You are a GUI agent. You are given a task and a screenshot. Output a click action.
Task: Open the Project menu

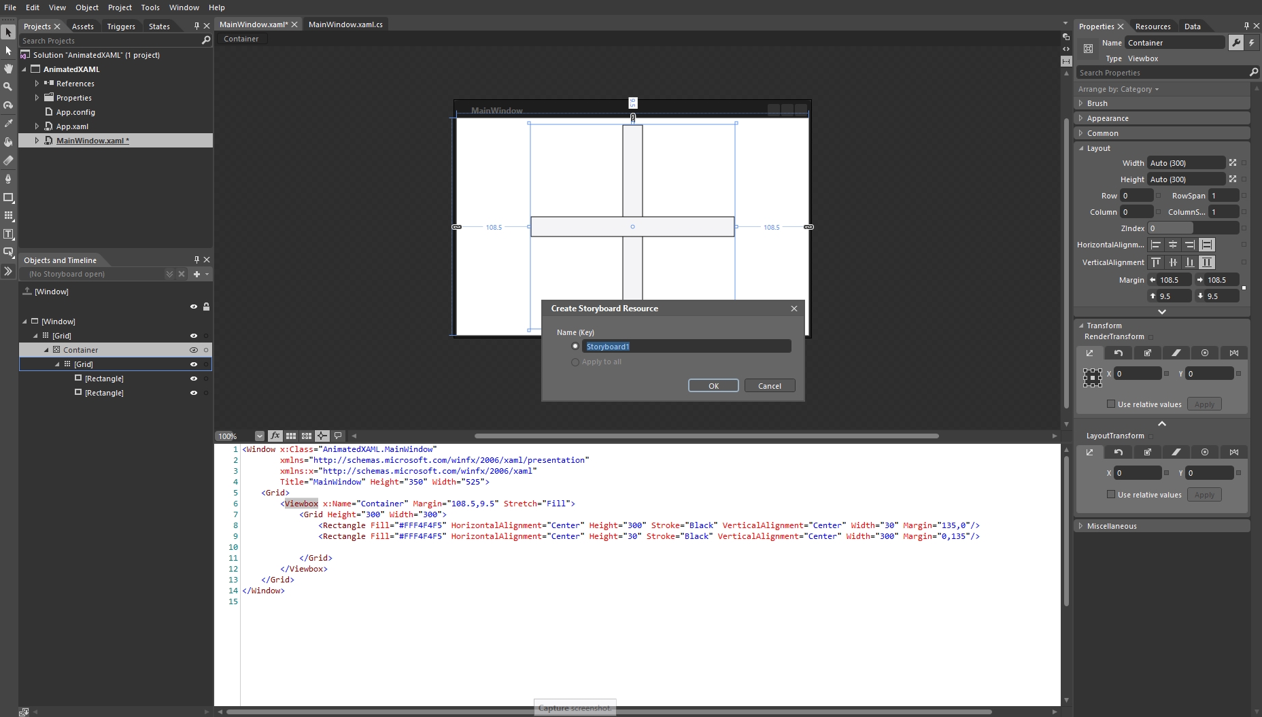click(120, 7)
